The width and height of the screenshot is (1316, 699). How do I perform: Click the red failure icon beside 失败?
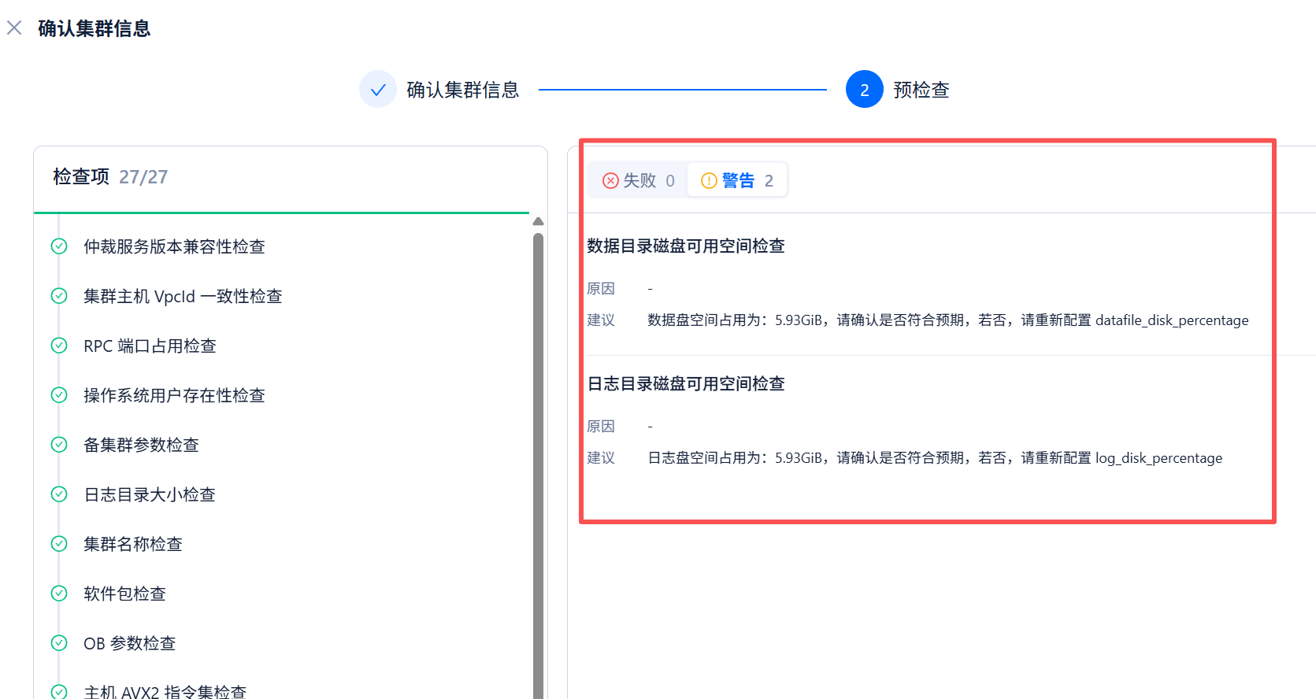coord(610,181)
